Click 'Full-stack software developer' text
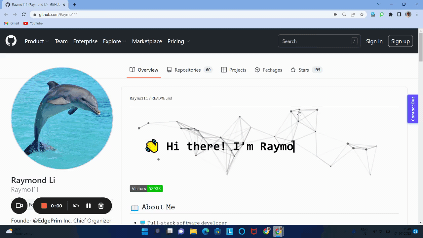Screen dimensions: 423x238 tap(187, 223)
